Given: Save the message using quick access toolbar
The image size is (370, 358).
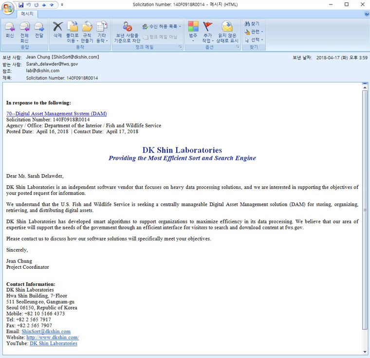Looking at the screenshot, I should point(21,5).
